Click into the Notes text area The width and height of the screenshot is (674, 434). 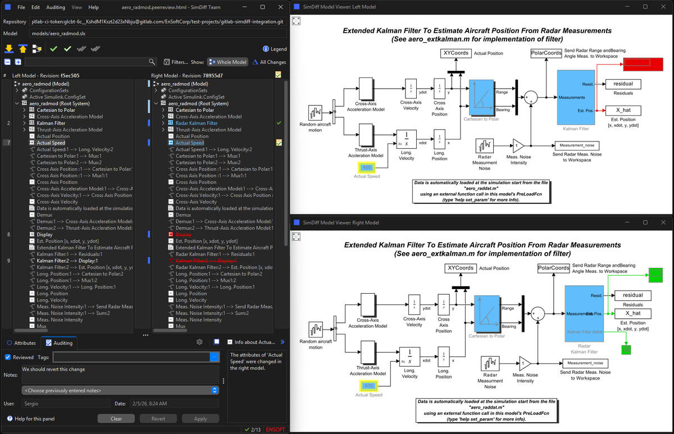pos(120,374)
